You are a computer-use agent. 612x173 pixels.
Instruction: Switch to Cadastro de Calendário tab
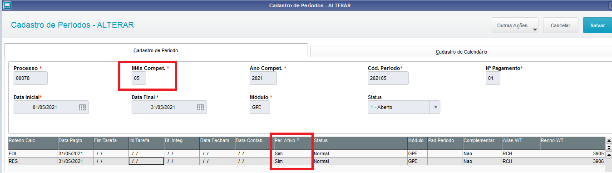pyautogui.click(x=461, y=51)
